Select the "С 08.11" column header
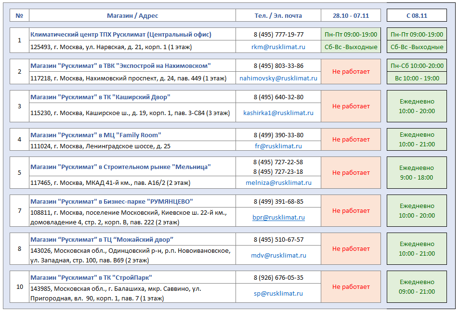This screenshot has width=459, height=312. (417, 16)
